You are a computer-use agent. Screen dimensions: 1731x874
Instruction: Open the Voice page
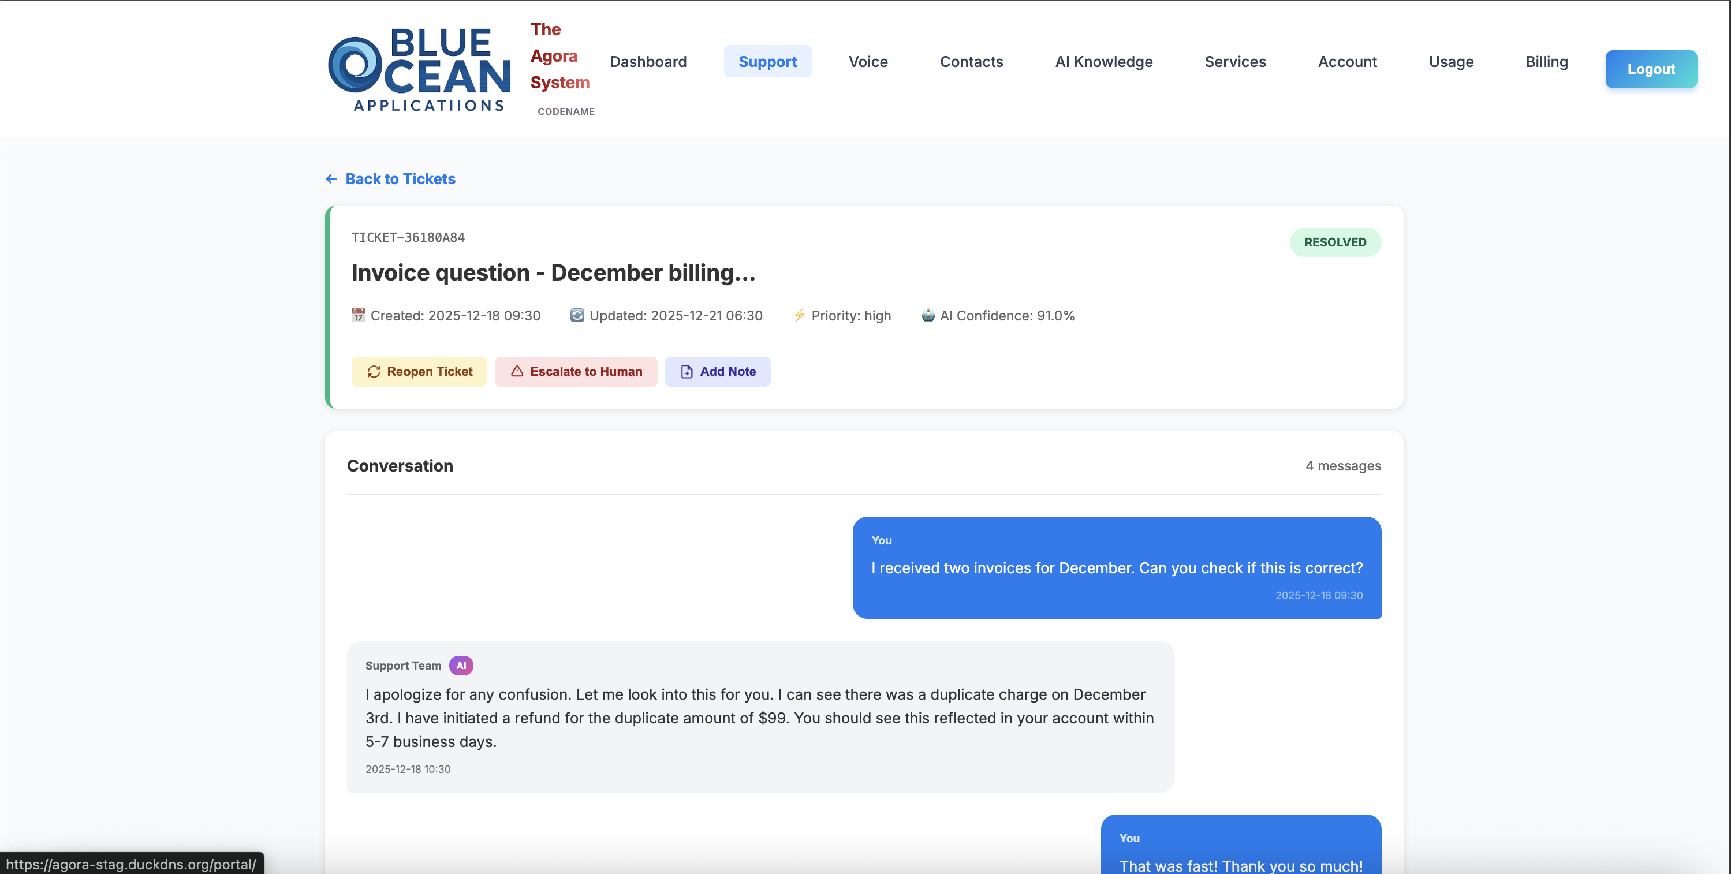(x=867, y=61)
